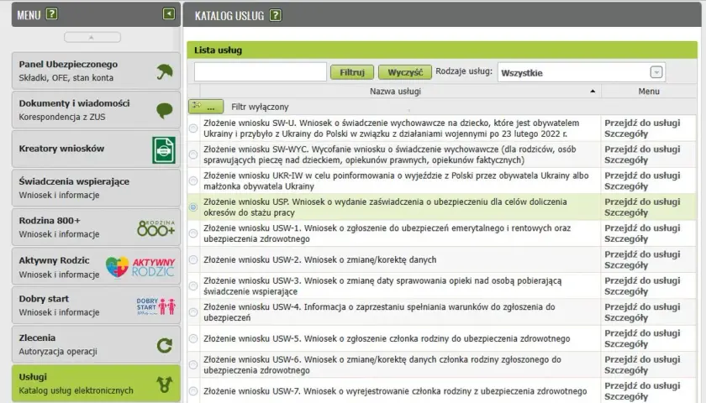This screenshot has height=403, width=706.
Task: Click the Rodzina 800+ logo
Action: pyautogui.click(x=155, y=228)
